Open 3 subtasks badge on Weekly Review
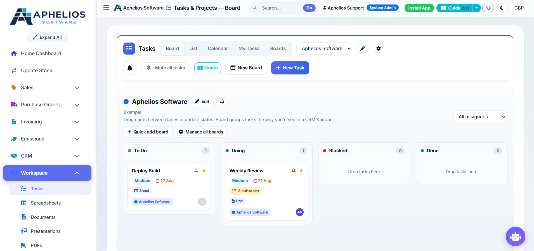This screenshot has height=251, width=534. pos(245,191)
